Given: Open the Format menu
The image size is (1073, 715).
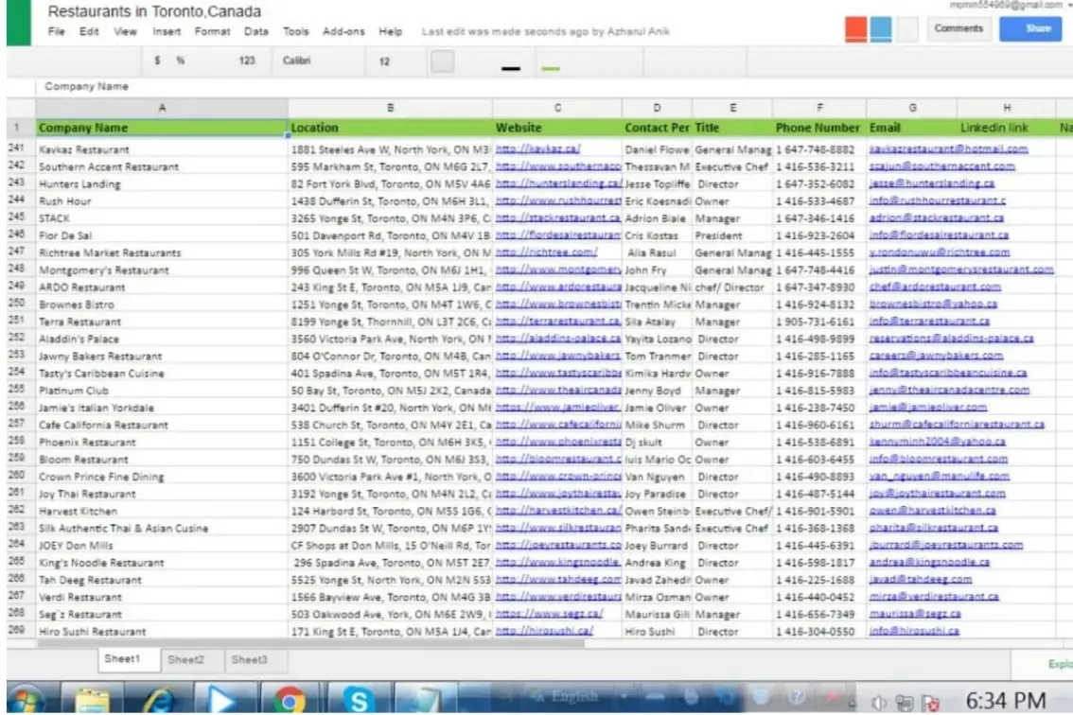Looking at the screenshot, I should (x=212, y=31).
